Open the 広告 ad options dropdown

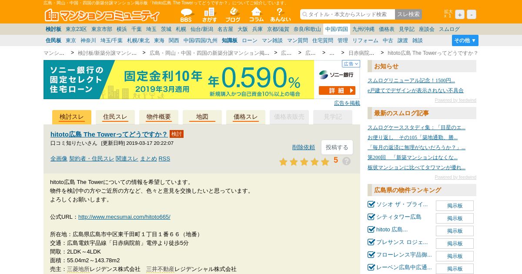[351, 64]
